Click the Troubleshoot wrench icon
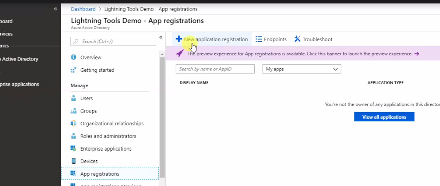This screenshot has height=186, width=440. (x=298, y=39)
